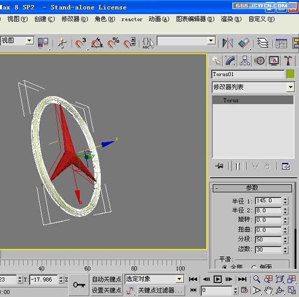Open the 创建(C) menu
Viewport: 299px width, 297px height.
[x=45, y=19]
